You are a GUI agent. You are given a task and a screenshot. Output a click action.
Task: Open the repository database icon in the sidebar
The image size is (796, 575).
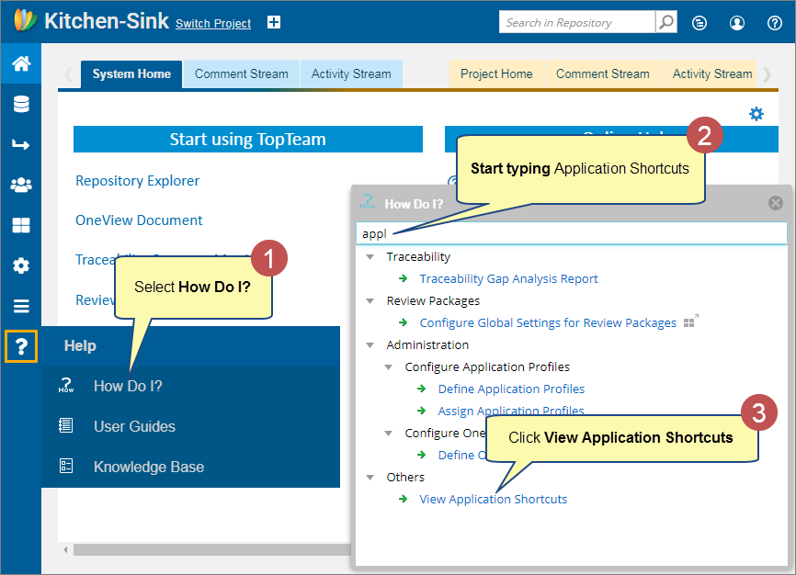point(21,104)
